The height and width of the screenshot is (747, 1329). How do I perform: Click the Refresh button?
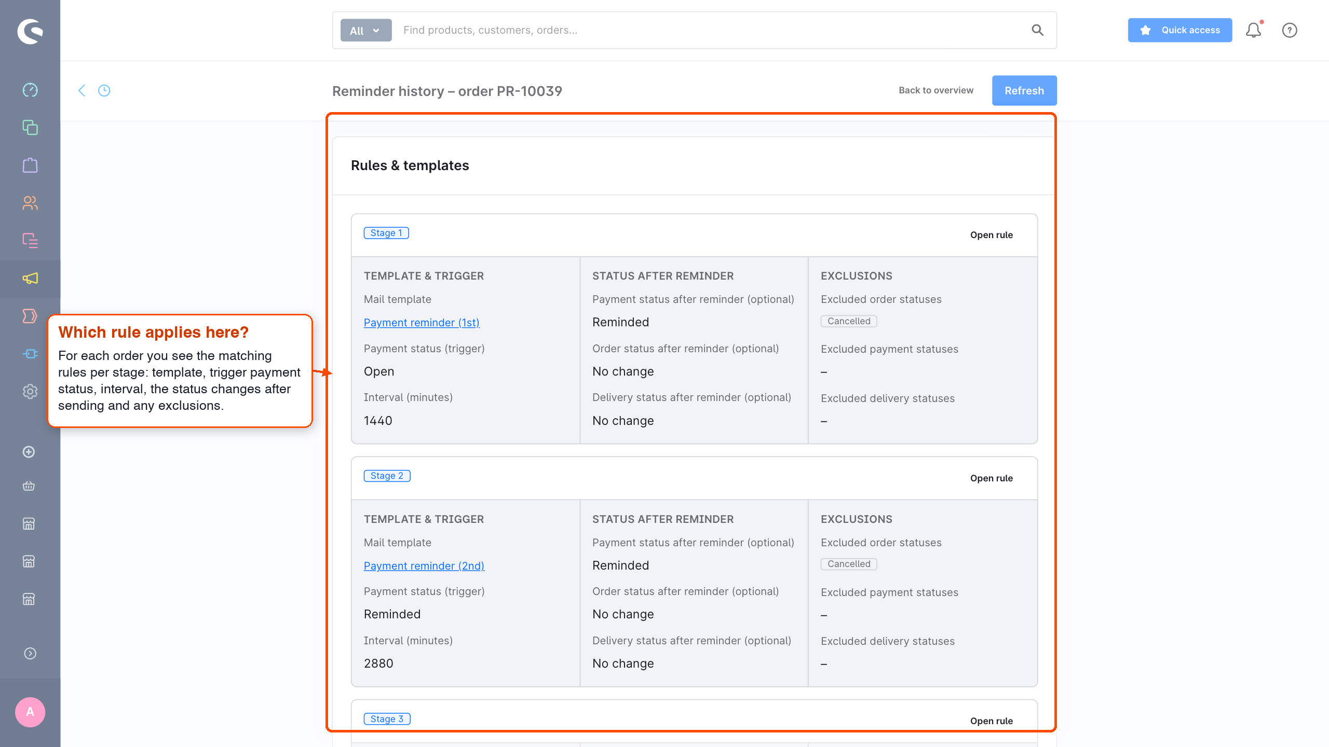[x=1024, y=91]
